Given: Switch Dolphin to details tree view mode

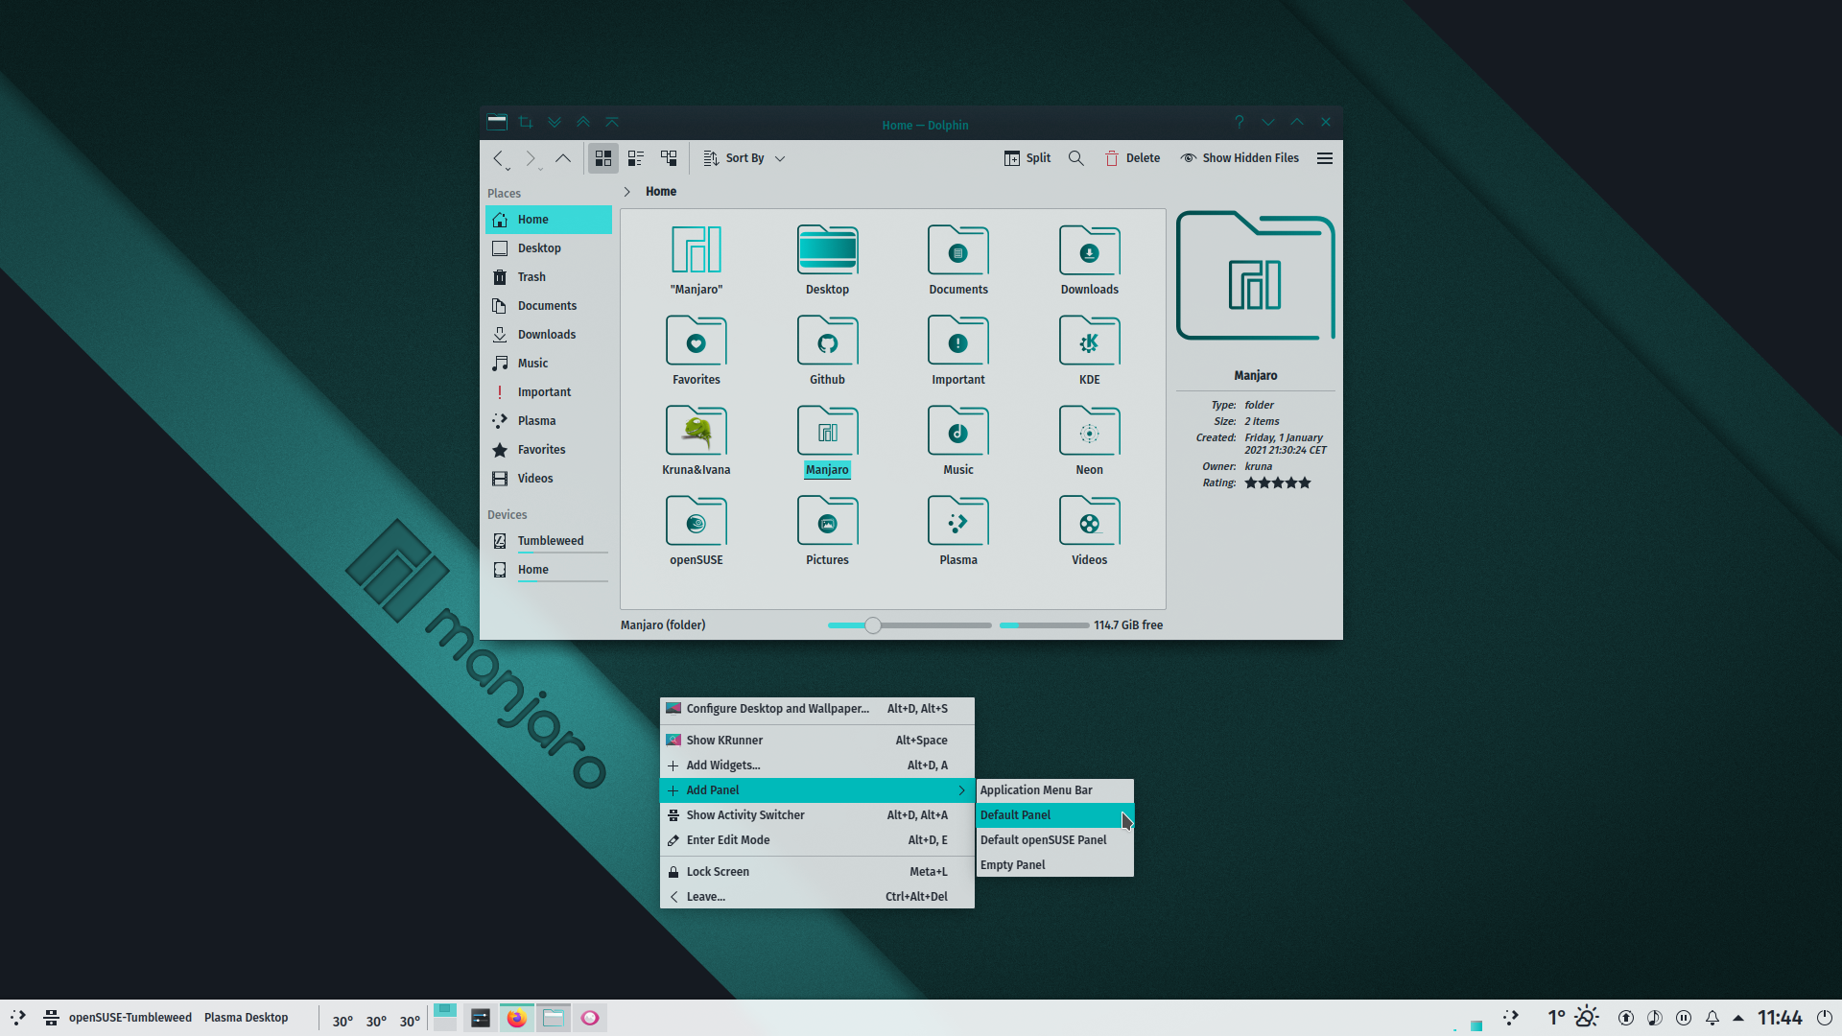Looking at the screenshot, I should coord(669,158).
